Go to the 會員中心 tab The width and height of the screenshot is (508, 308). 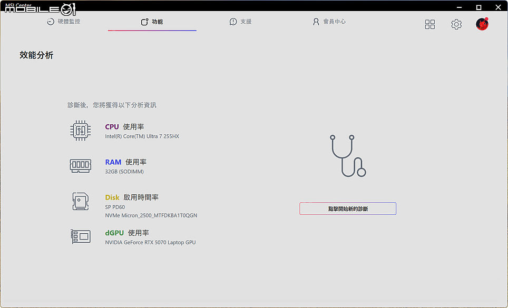[329, 22]
